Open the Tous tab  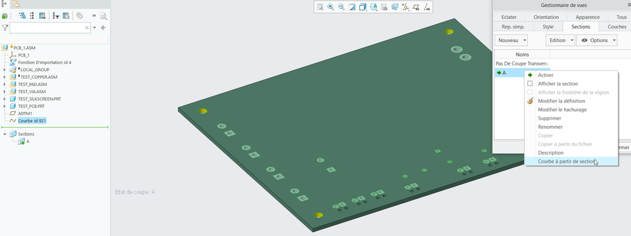point(622,17)
